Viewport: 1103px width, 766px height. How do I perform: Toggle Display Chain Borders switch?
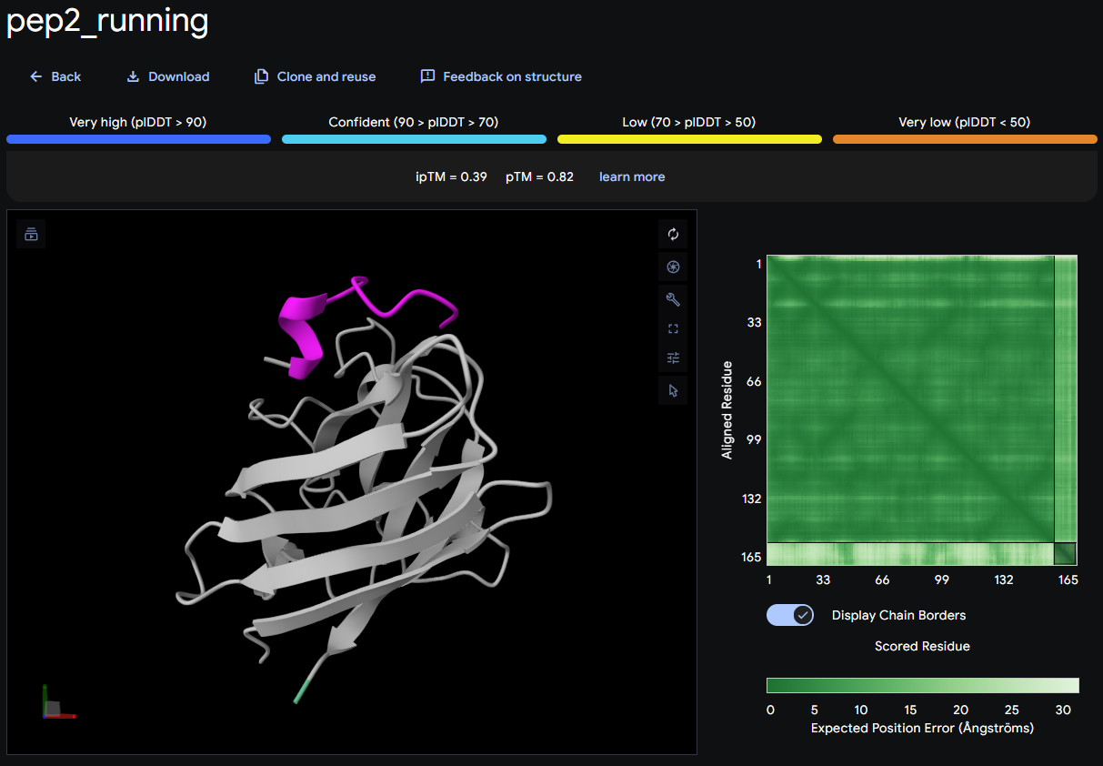coord(790,615)
